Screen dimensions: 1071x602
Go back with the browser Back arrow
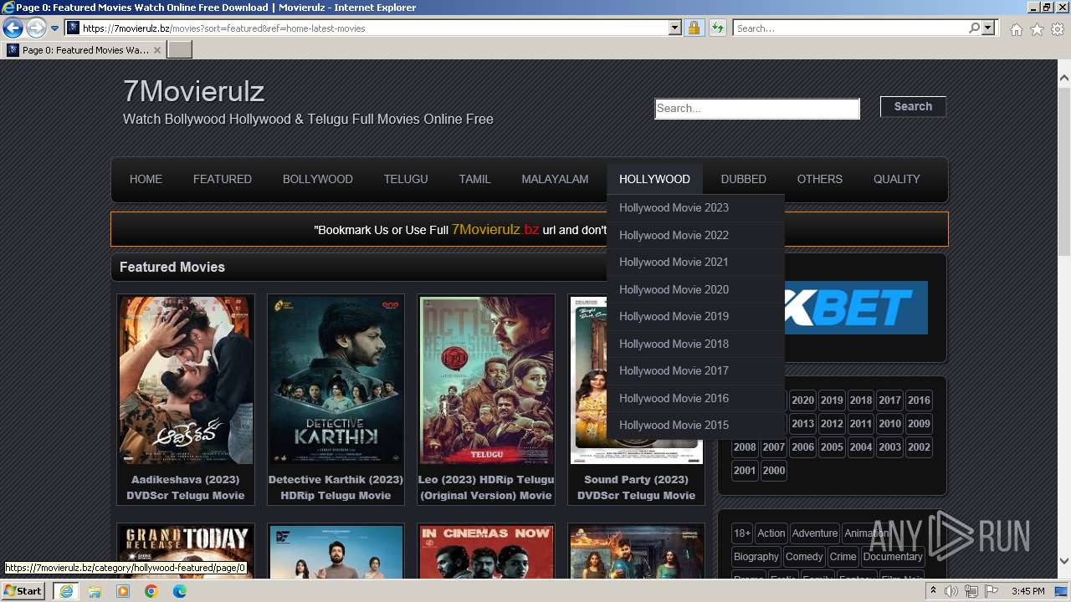[x=12, y=28]
